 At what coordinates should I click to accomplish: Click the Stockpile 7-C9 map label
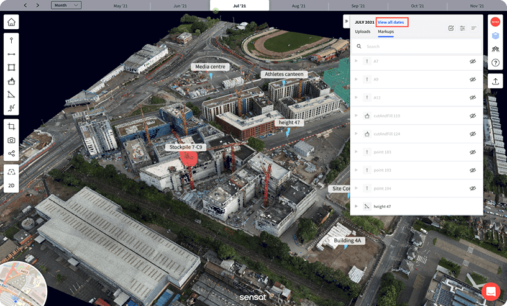click(186, 147)
